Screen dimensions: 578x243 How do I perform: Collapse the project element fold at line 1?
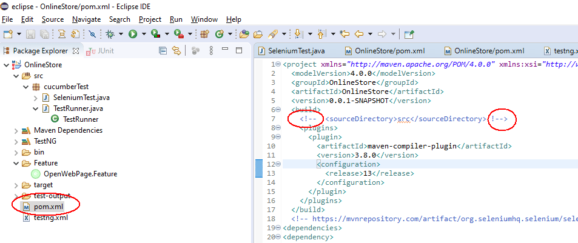pos(277,64)
